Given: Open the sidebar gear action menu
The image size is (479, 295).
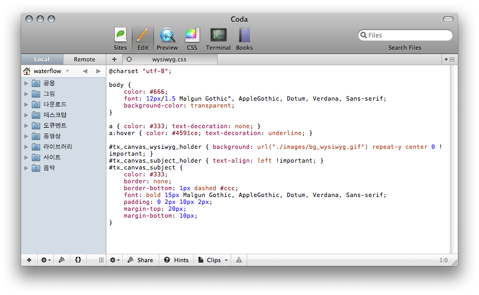Looking at the screenshot, I should [46, 260].
